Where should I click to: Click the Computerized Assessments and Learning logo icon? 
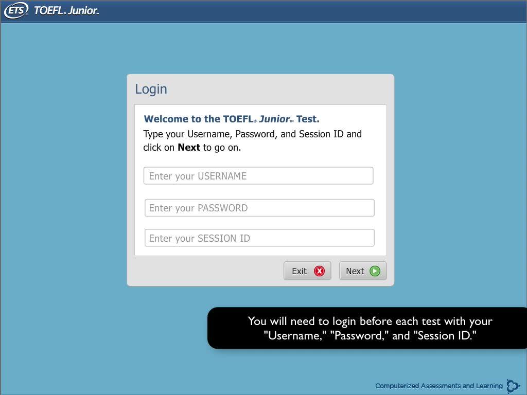(x=513, y=386)
